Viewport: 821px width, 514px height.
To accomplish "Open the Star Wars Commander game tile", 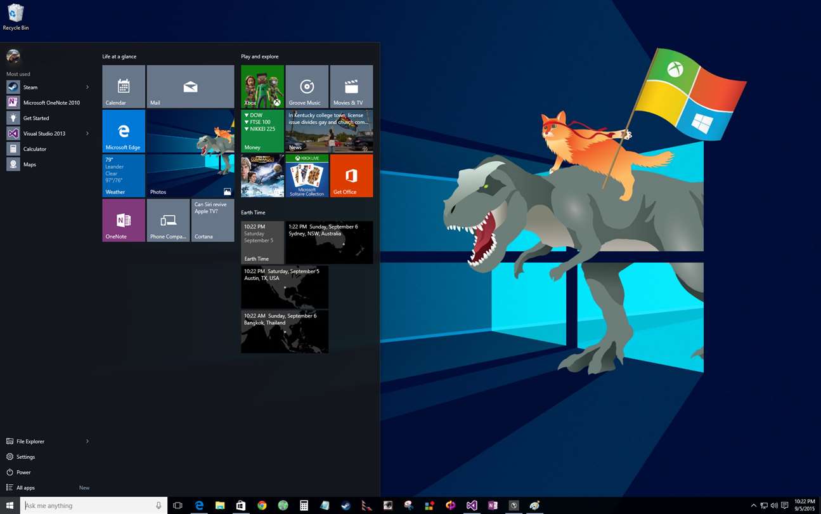I will coord(262,175).
